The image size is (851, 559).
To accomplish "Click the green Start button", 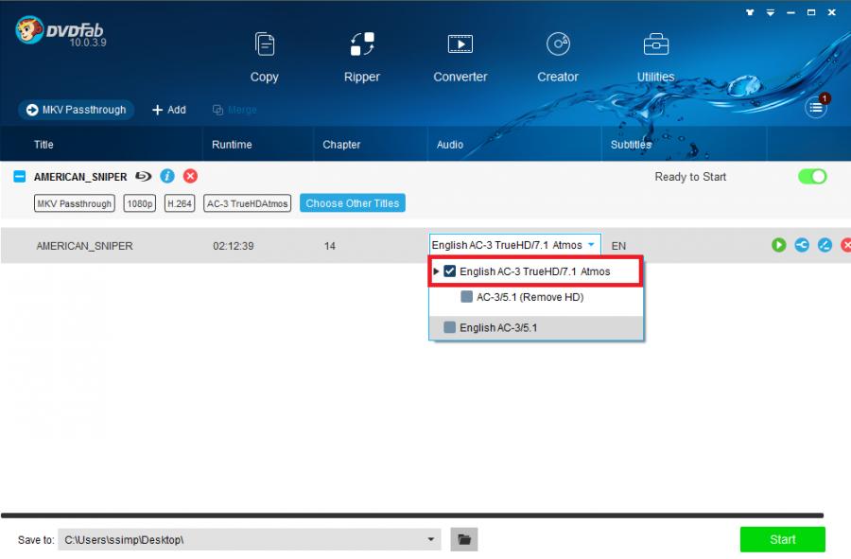I will click(783, 539).
